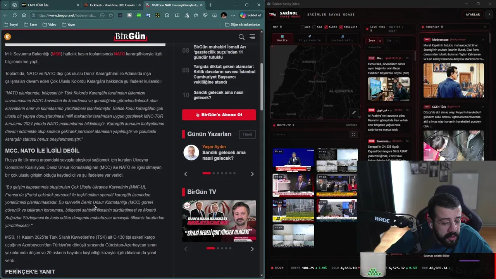This screenshot has height=279, width=496.
Task: Close the CNN TÜRK İzle tab
Action: pyautogui.click(x=77, y=5)
